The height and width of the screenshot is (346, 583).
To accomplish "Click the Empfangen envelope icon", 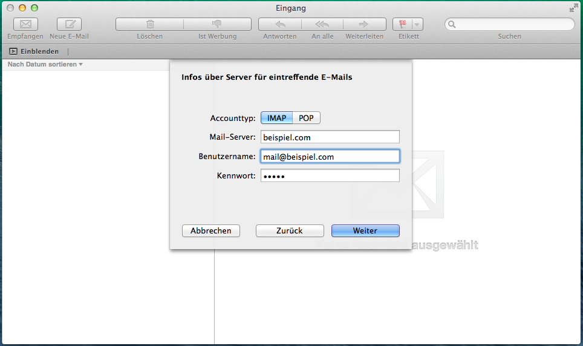I will pyautogui.click(x=25, y=24).
